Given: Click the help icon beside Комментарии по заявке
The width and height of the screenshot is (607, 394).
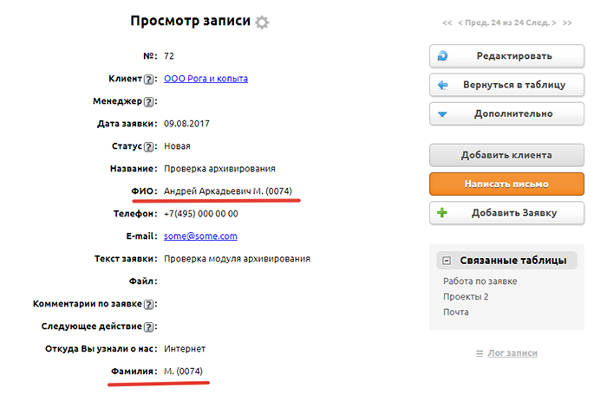Looking at the screenshot, I should coord(148,305).
